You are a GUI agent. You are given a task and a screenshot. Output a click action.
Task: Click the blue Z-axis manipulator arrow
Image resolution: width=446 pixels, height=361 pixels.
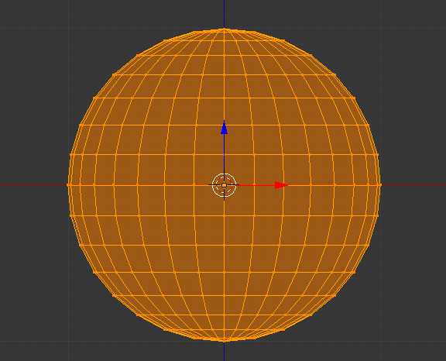[224, 127]
